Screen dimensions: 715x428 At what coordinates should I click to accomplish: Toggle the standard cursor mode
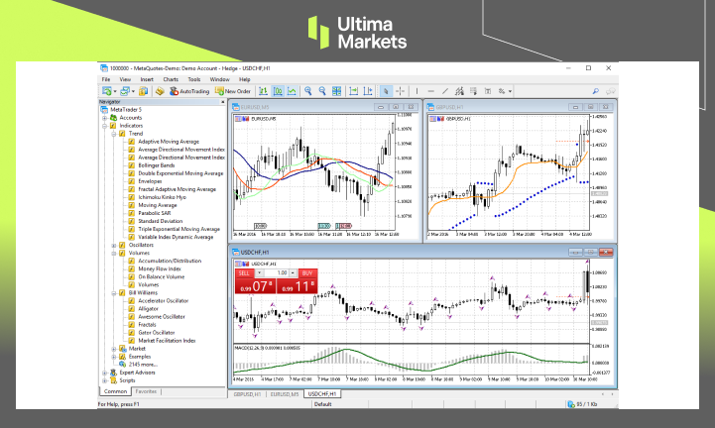pyautogui.click(x=386, y=91)
